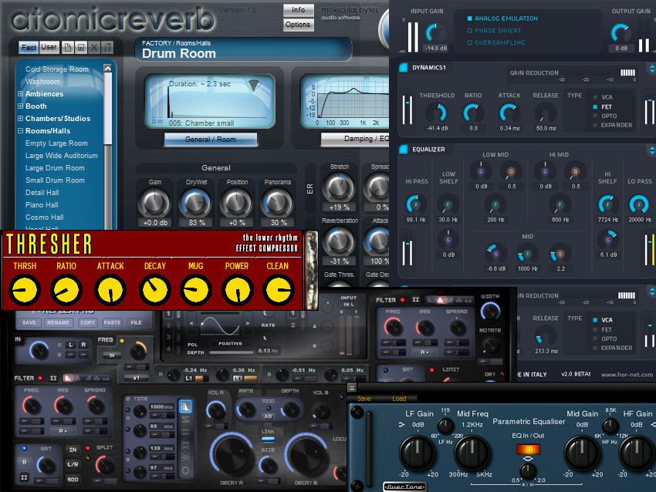Click the Thresher POWER knob

237,290
